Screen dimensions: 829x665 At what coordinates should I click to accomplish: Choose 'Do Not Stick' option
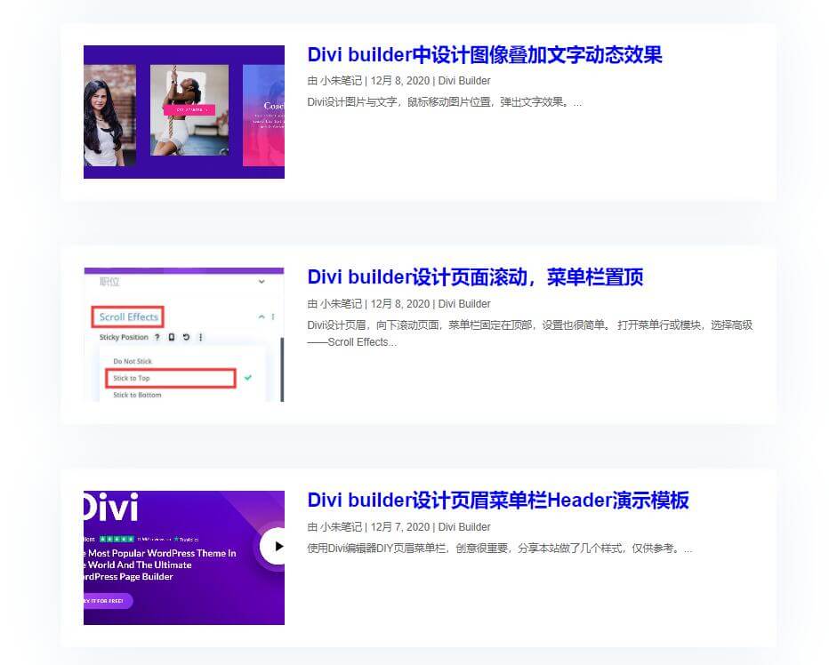point(131,362)
